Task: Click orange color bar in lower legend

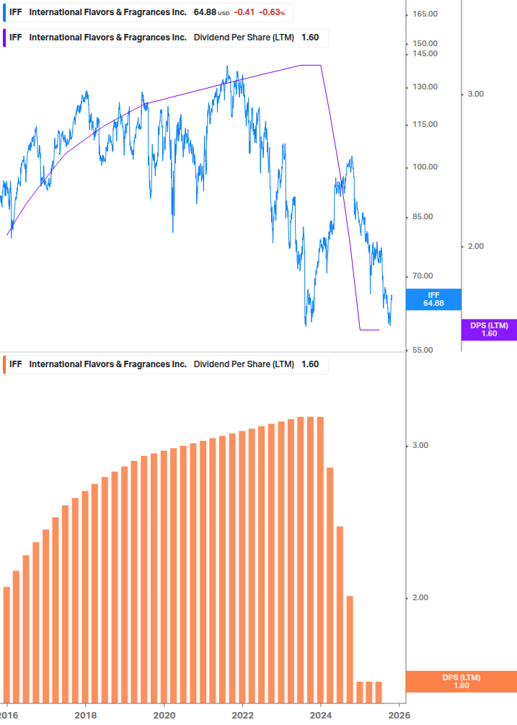Action: click(4, 364)
